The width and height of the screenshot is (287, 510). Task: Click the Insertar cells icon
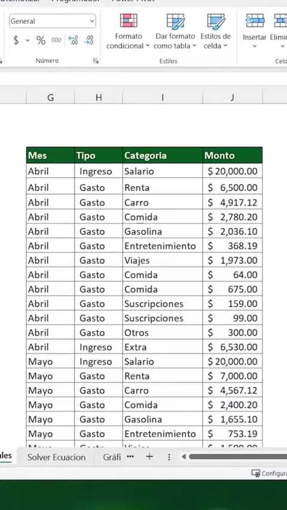click(x=255, y=20)
